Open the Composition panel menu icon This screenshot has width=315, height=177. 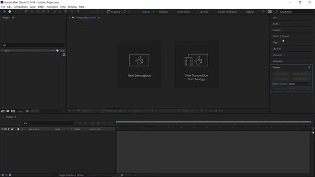click(98, 18)
